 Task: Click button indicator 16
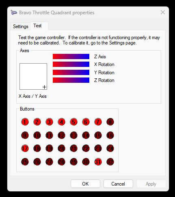[x=110, y=135]
